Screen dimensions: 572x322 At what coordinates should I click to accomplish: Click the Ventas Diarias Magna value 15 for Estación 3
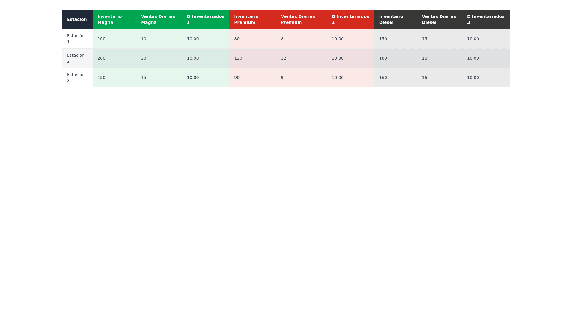[x=144, y=78]
